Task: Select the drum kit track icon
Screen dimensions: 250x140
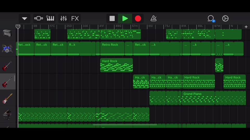Action: pyautogui.click(x=7, y=49)
